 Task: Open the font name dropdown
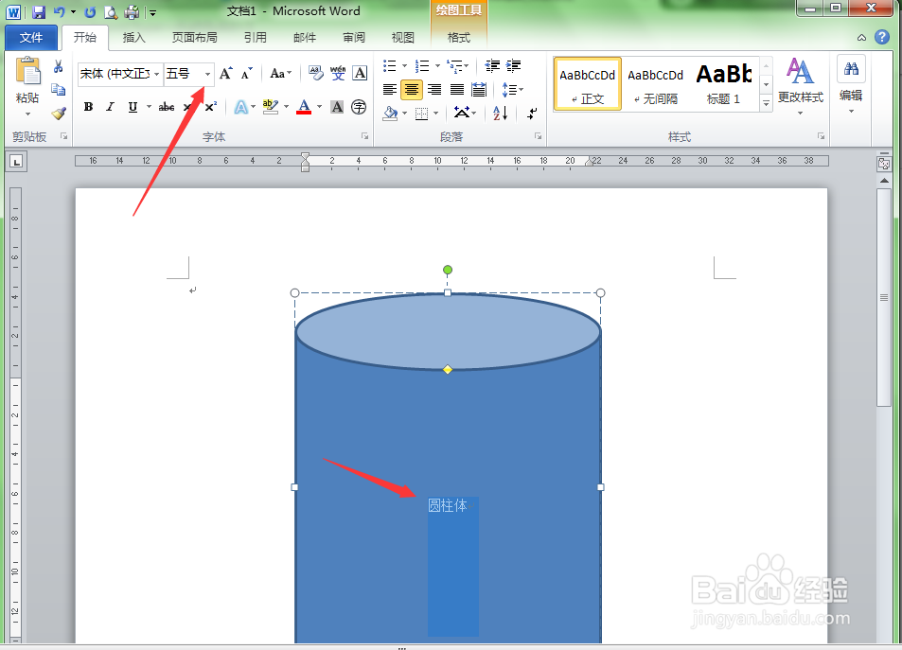(156, 74)
